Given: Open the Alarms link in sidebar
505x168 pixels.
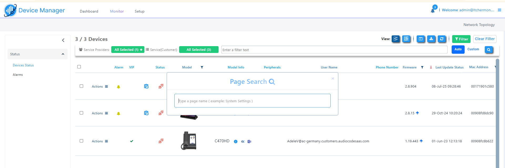Looking at the screenshot, I should pos(18,75).
